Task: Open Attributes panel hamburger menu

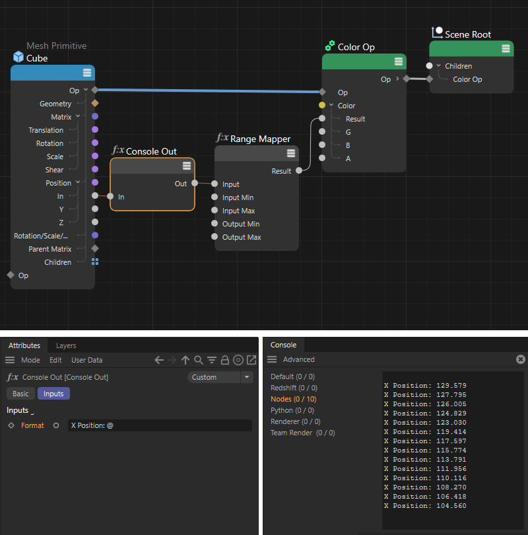Action: pyautogui.click(x=10, y=360)
